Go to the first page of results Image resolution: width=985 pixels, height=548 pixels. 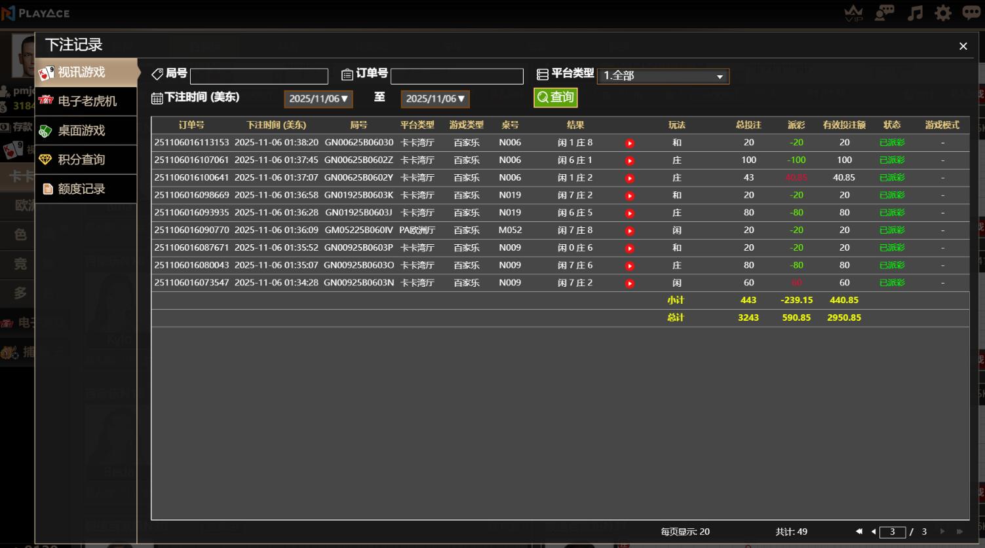[859, 532]
